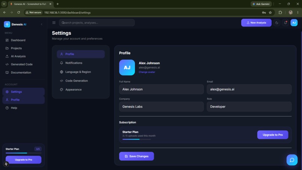Screen dimensions: 302x170
Task: Click the password key icon in address bar
Action: coord(264,12)
